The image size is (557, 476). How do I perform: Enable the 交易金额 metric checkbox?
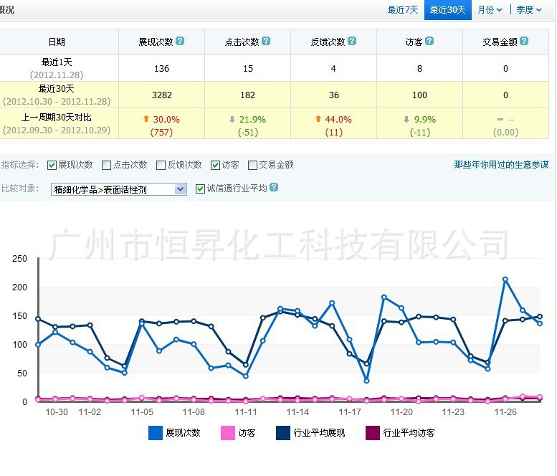pyautogui.click(x=252, y=165)
